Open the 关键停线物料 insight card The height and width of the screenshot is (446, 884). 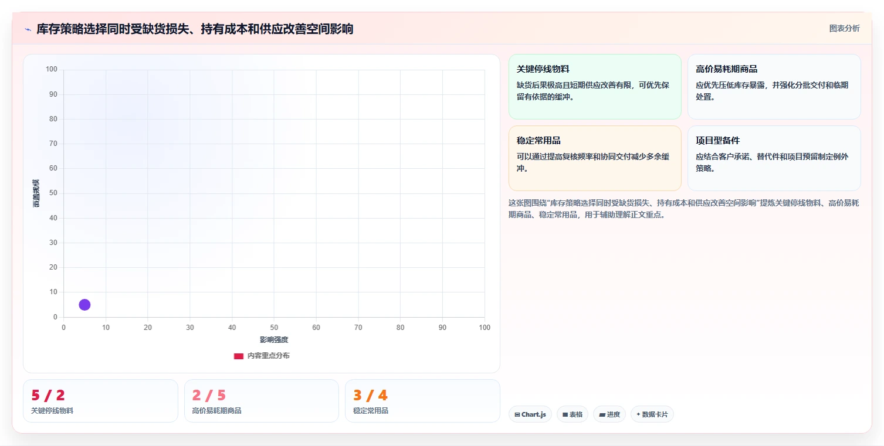(x=595, y=87)
